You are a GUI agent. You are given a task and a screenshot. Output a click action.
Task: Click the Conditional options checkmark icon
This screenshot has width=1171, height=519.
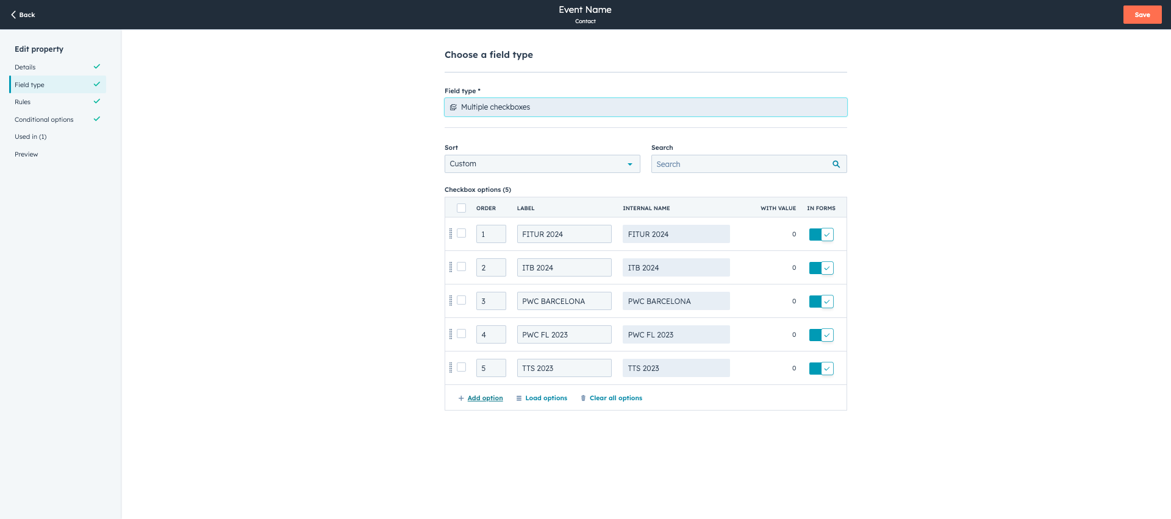pos(96,119)
